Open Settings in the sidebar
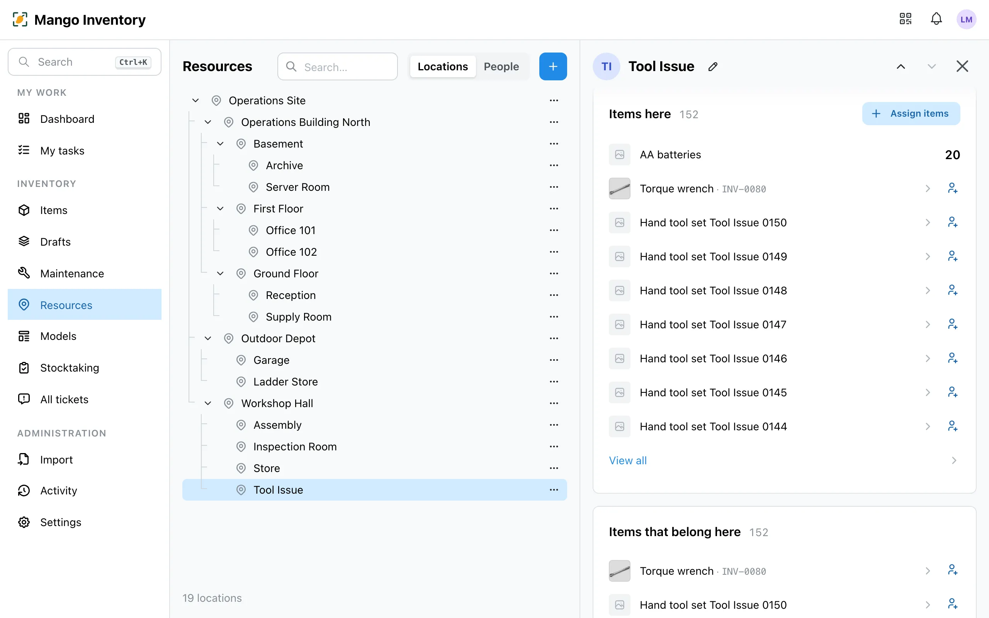 click(85, 522)
